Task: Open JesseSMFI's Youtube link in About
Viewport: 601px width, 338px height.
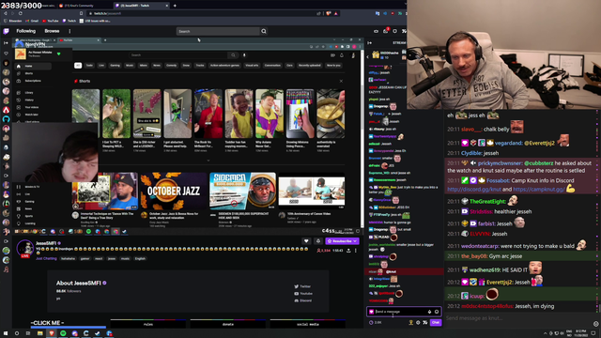Action: (303, 294)
